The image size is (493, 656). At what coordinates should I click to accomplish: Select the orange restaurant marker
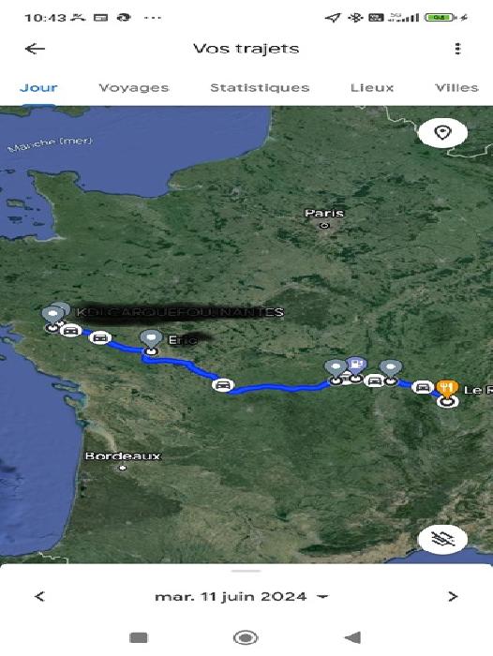[x=447, y=388]
